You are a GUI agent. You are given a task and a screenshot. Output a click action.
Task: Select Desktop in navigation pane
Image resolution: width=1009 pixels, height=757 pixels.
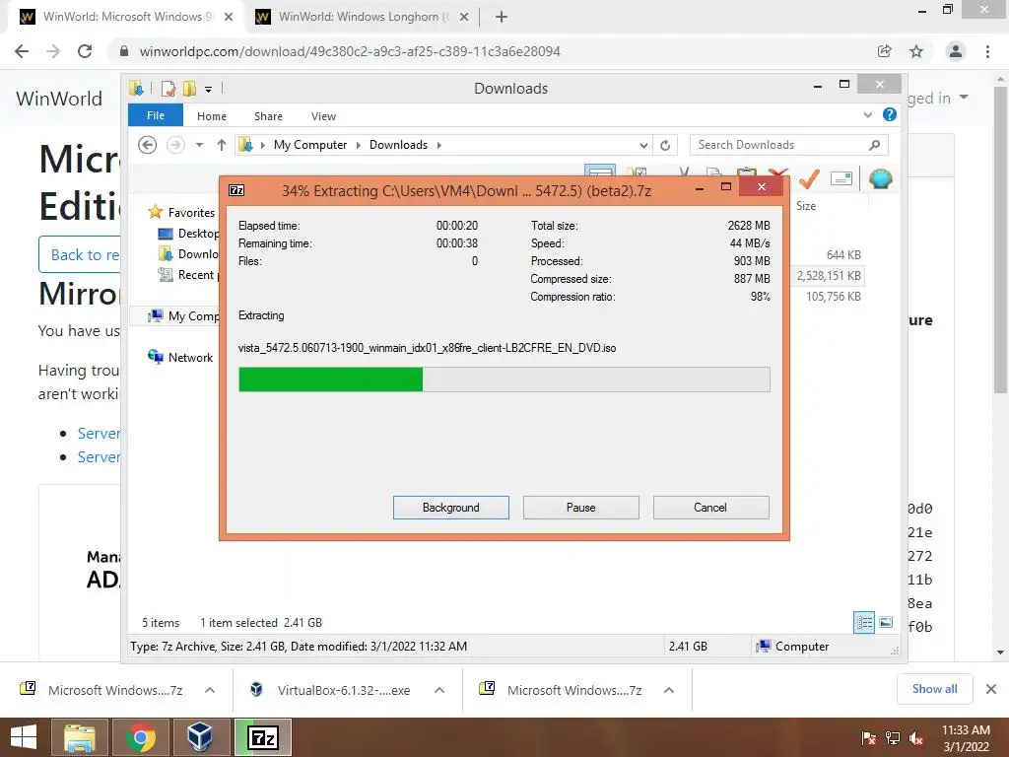click(x=198, y=233)
